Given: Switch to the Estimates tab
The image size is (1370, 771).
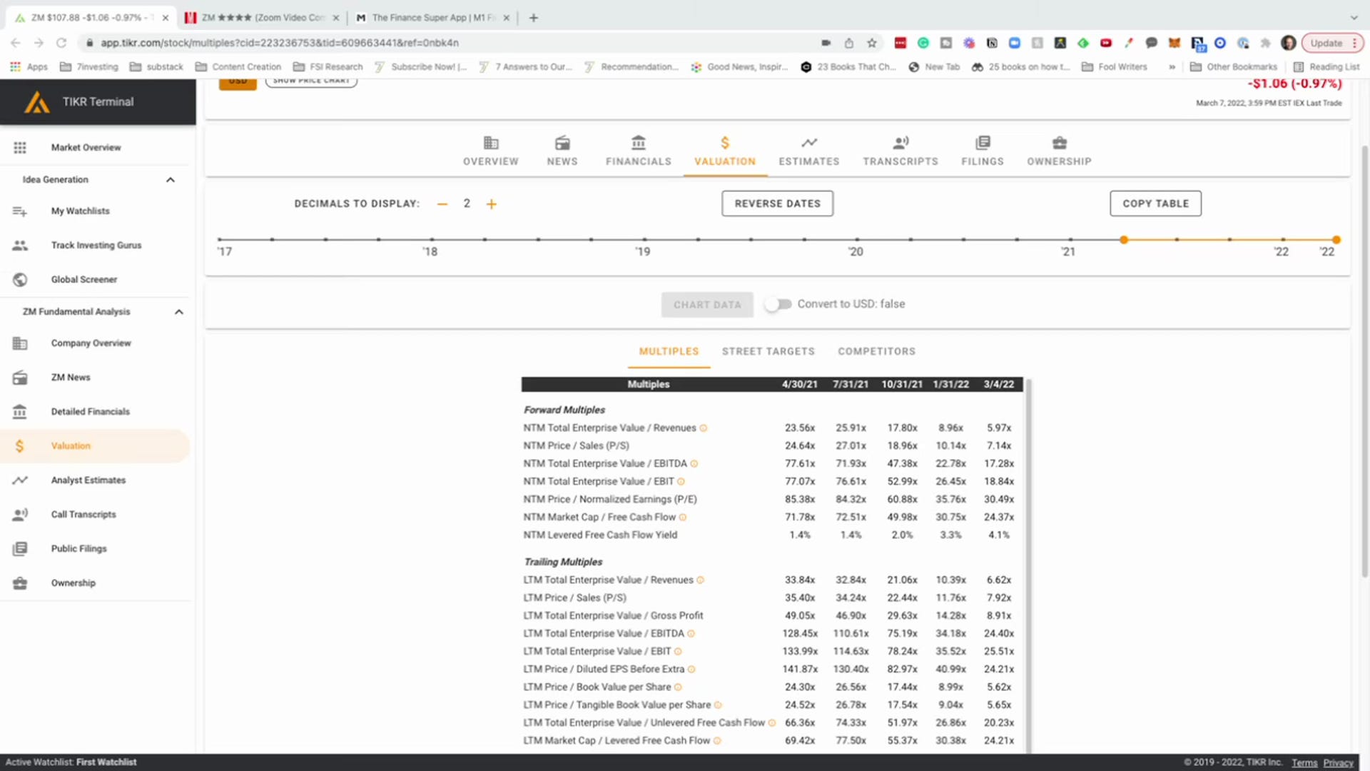Looking at the screenshot, I should tap(809, 151).
